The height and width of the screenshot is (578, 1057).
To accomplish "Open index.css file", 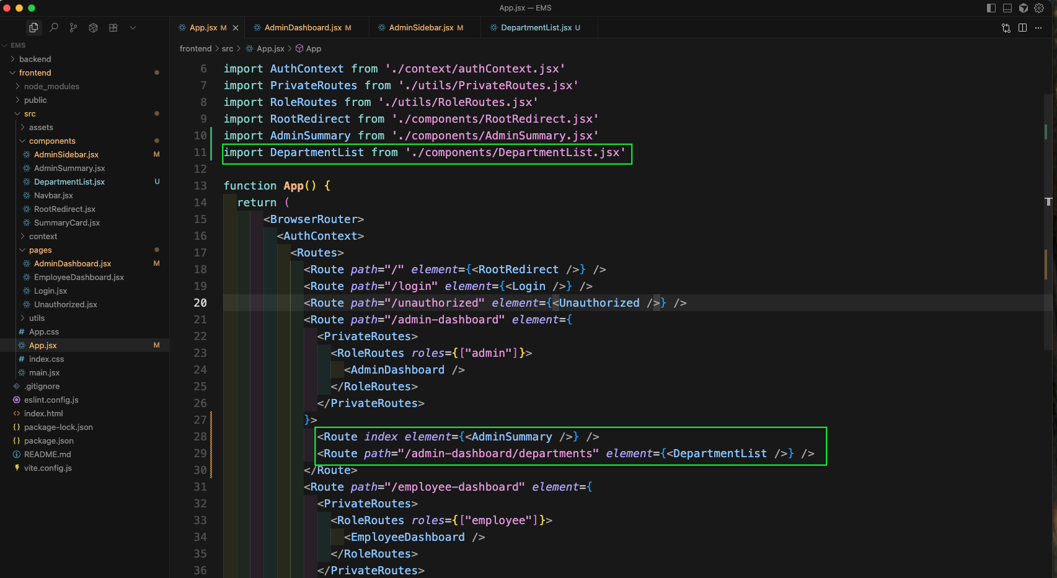I will coord(84,359).
